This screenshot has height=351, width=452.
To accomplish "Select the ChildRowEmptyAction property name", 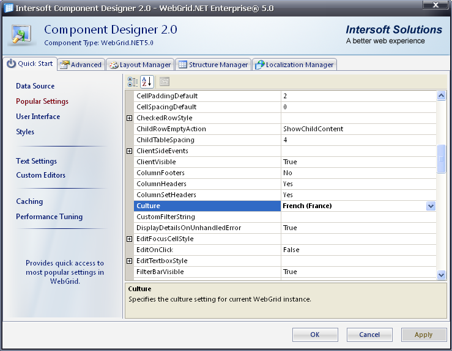I will [171, 129].
